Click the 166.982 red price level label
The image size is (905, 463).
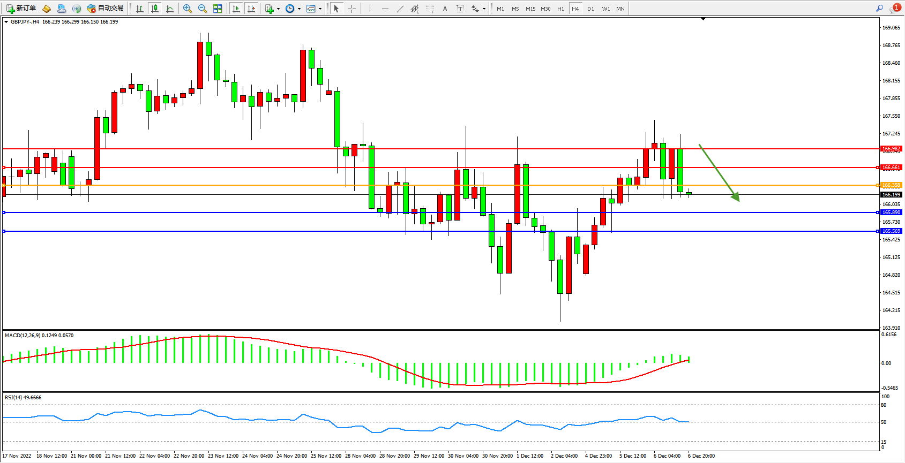(891, 149)
